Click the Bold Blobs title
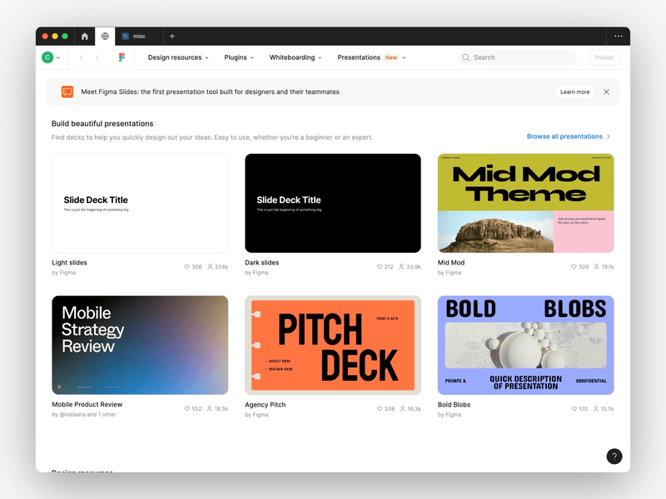This screenshot has height=499, width=666. 454,405
